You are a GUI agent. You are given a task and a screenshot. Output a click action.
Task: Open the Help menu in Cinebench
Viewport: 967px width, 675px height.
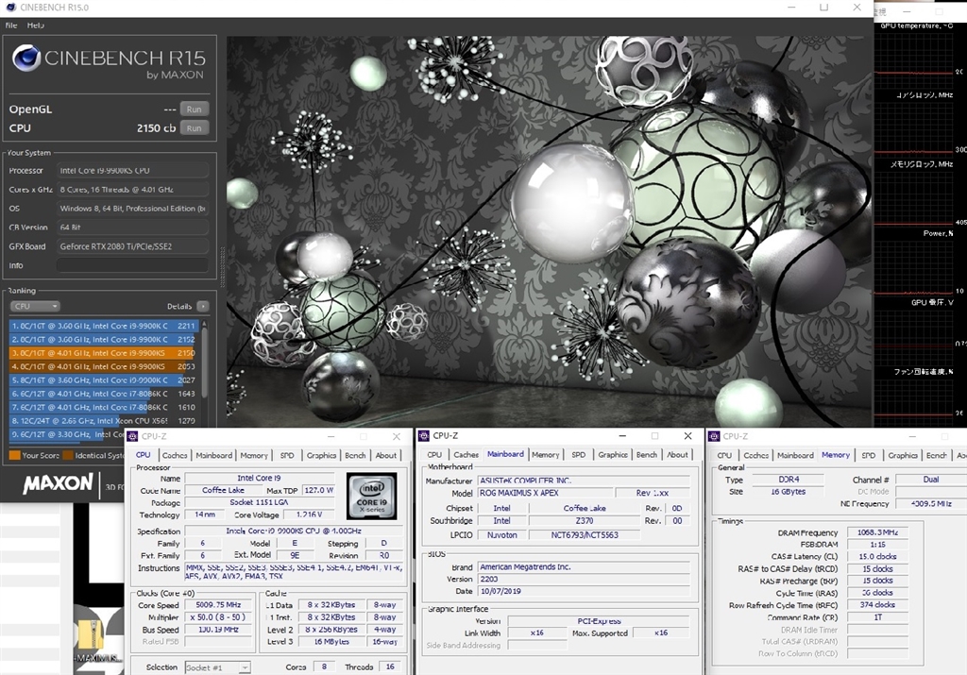pos(35,25)
